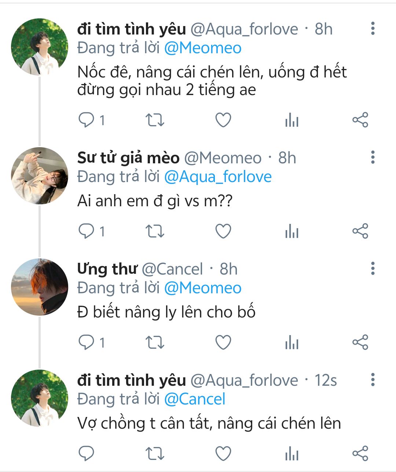Image resolution: width=396 pixels, height=472 pixels.
Task: Open the 'Sư tử giả mèo' display name
Action: click(128, 158)
